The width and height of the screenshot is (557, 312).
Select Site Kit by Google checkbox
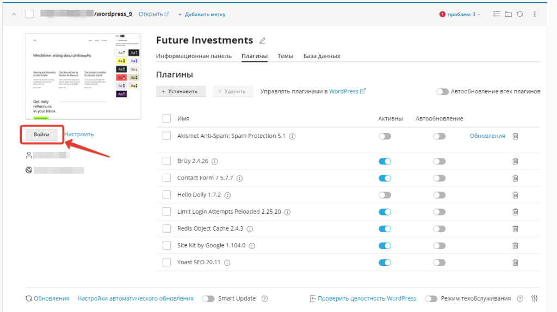click(166, 245)
